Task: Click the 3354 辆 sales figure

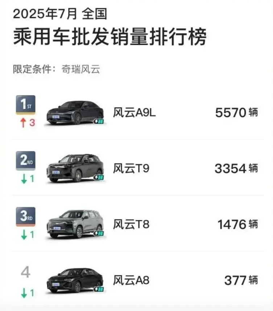Action: tap(236, 169)
